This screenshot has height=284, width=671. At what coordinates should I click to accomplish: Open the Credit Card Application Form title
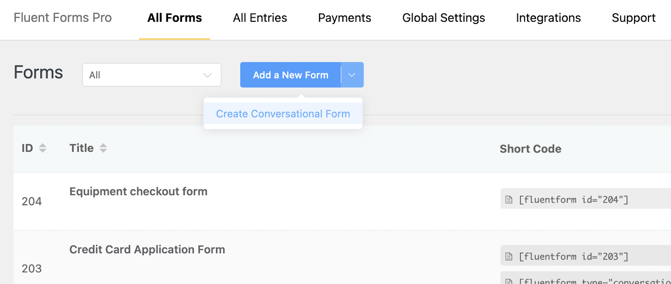point(147,250)
